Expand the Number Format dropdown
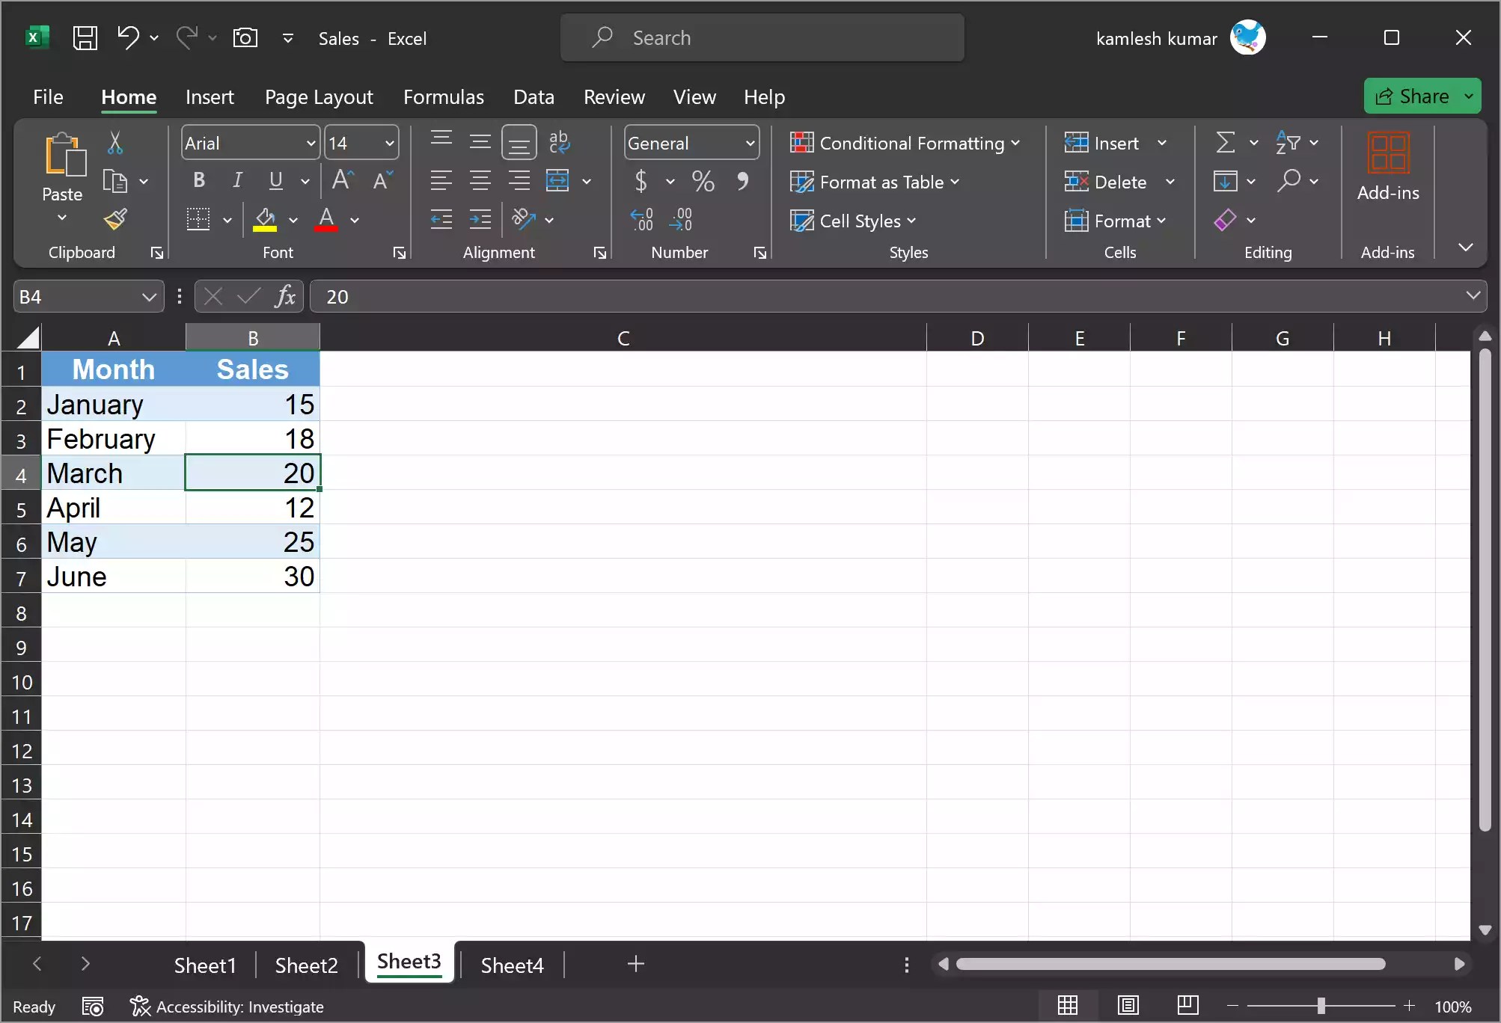This screenshot has height=1023, width=1501. click(750, 142)
